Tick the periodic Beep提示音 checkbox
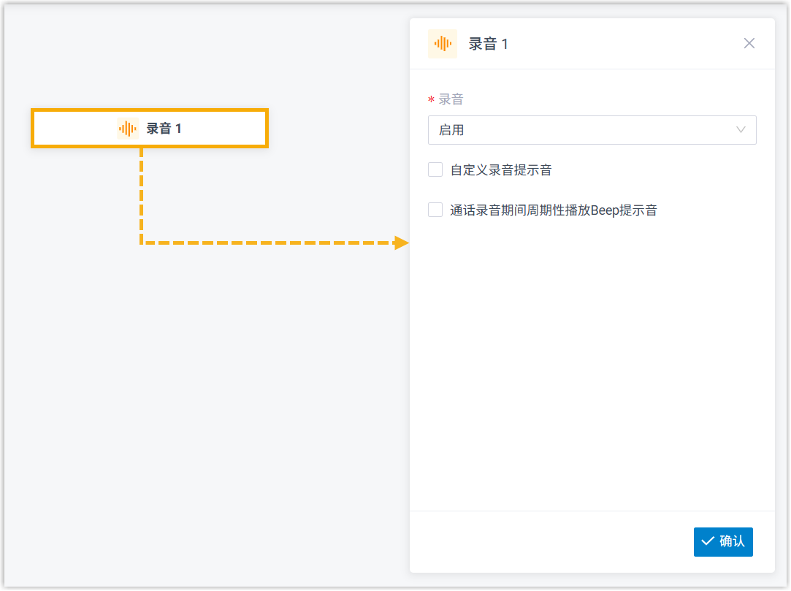Screen dimensions: 791x591 pos(435,210)
